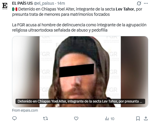Click the Mexico flag emoji in the tweet
This screenshot has height=123, width=151.
tap(15, 9)
